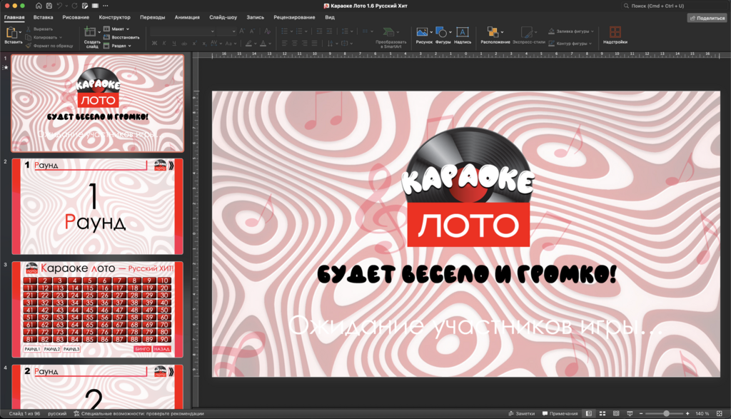The image size is (731, 419).
Task: Click the zoom in plus button
Action: (x=687, y=413)
